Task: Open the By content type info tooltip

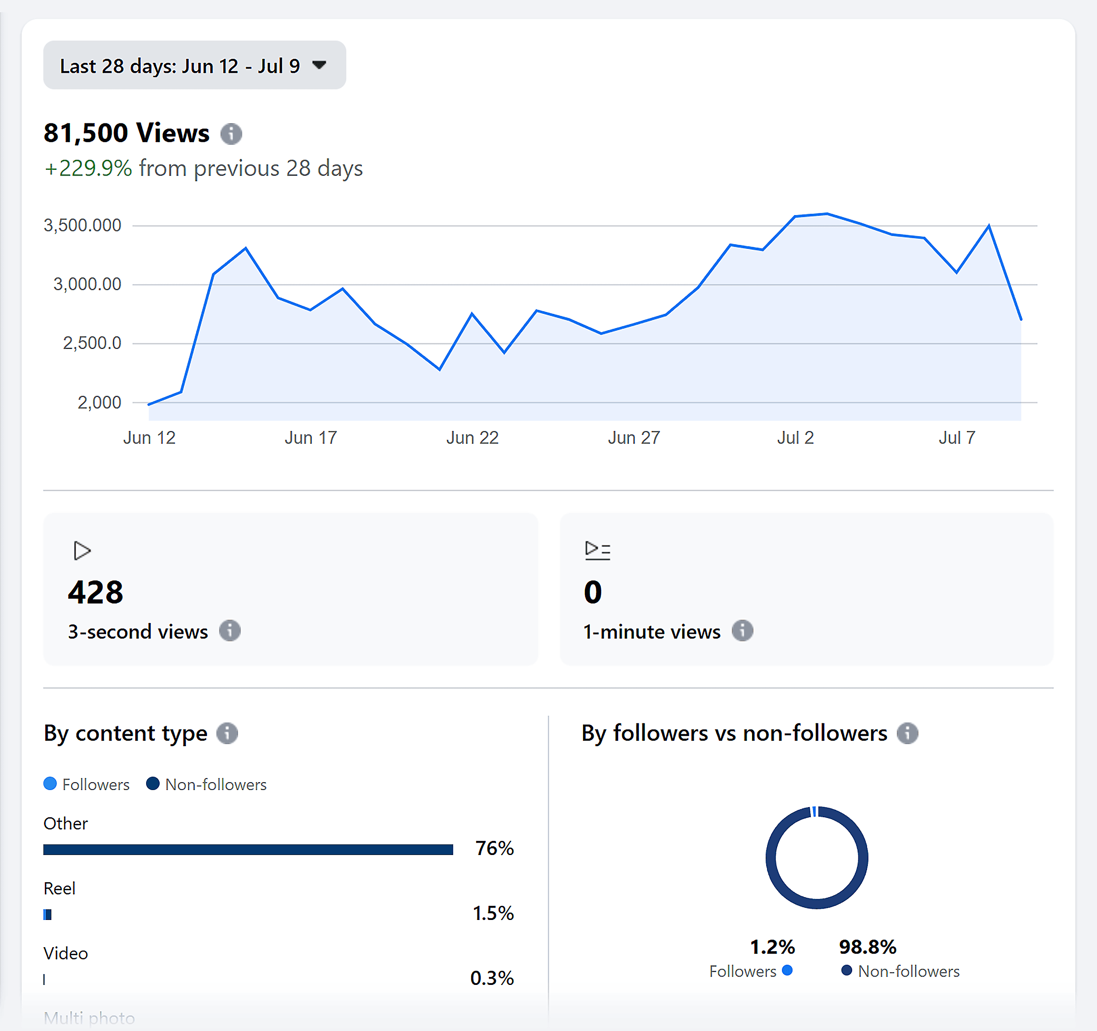Action: point(228,733)
